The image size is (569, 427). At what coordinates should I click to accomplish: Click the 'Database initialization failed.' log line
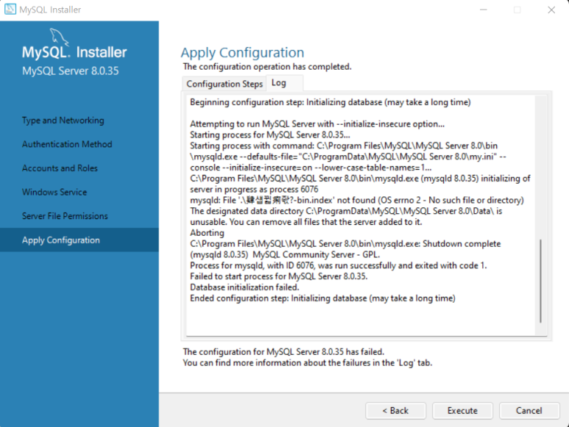click(244, 287)
